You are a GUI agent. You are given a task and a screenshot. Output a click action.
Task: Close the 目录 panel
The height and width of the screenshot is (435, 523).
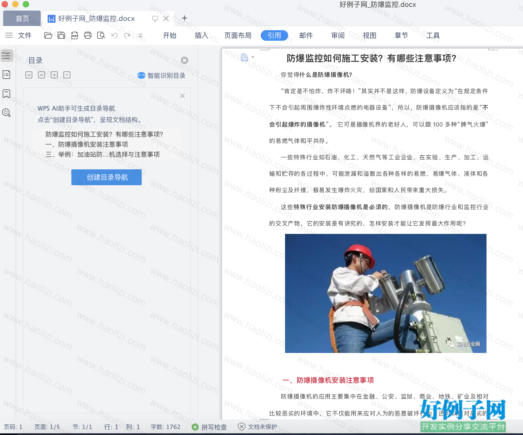pyautogui.click(x=185, y=60)
